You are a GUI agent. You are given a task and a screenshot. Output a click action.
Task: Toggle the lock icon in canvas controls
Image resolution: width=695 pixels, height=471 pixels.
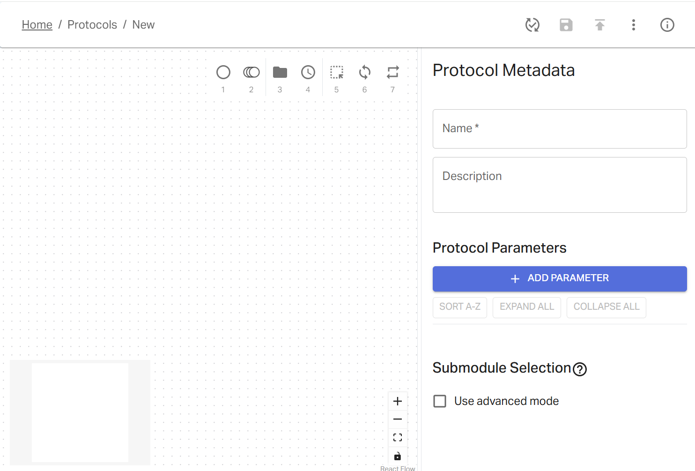click(398, 456)
